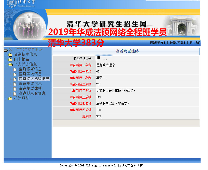Click the 英语一 subject name
The height and width of the screenshot is (170, 208).
(x=101, y=78)
